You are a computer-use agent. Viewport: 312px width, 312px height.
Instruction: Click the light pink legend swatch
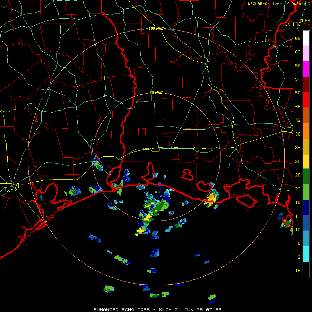coord(306,53)
